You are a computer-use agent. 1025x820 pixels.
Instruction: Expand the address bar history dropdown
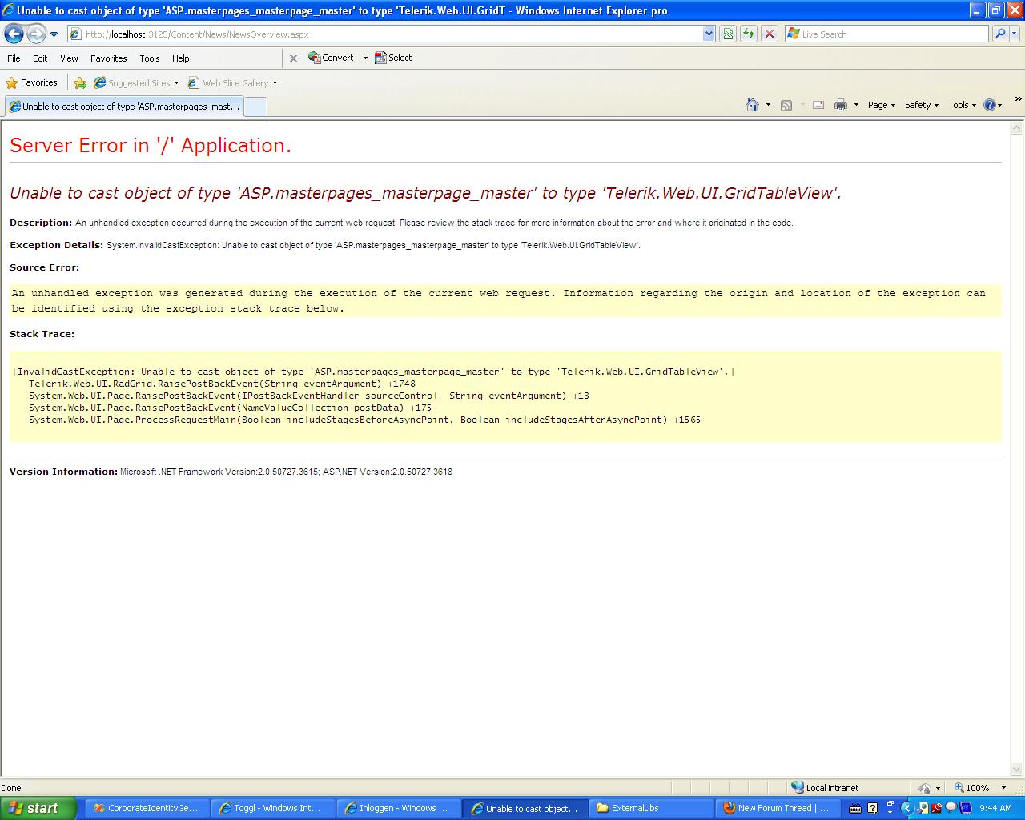coord(709,34)
